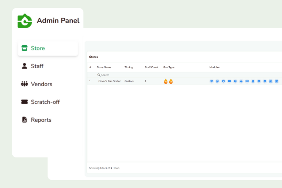Screen dimensions: 282x188
Task: Click the Staff person icon
Action: [x=24, y=66]
